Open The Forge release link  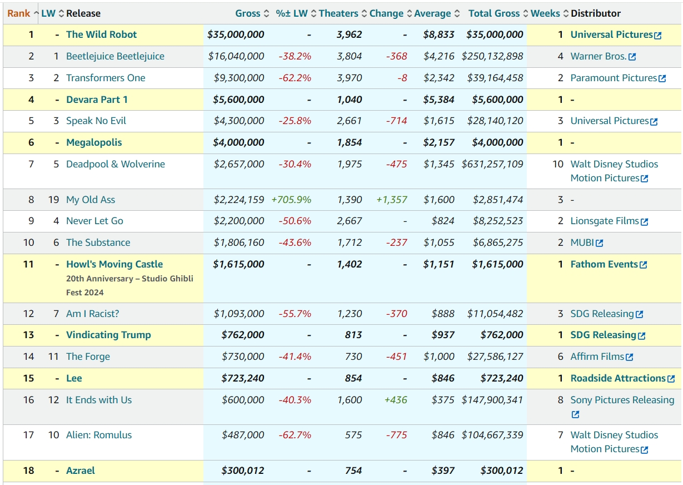click(88, 357)
